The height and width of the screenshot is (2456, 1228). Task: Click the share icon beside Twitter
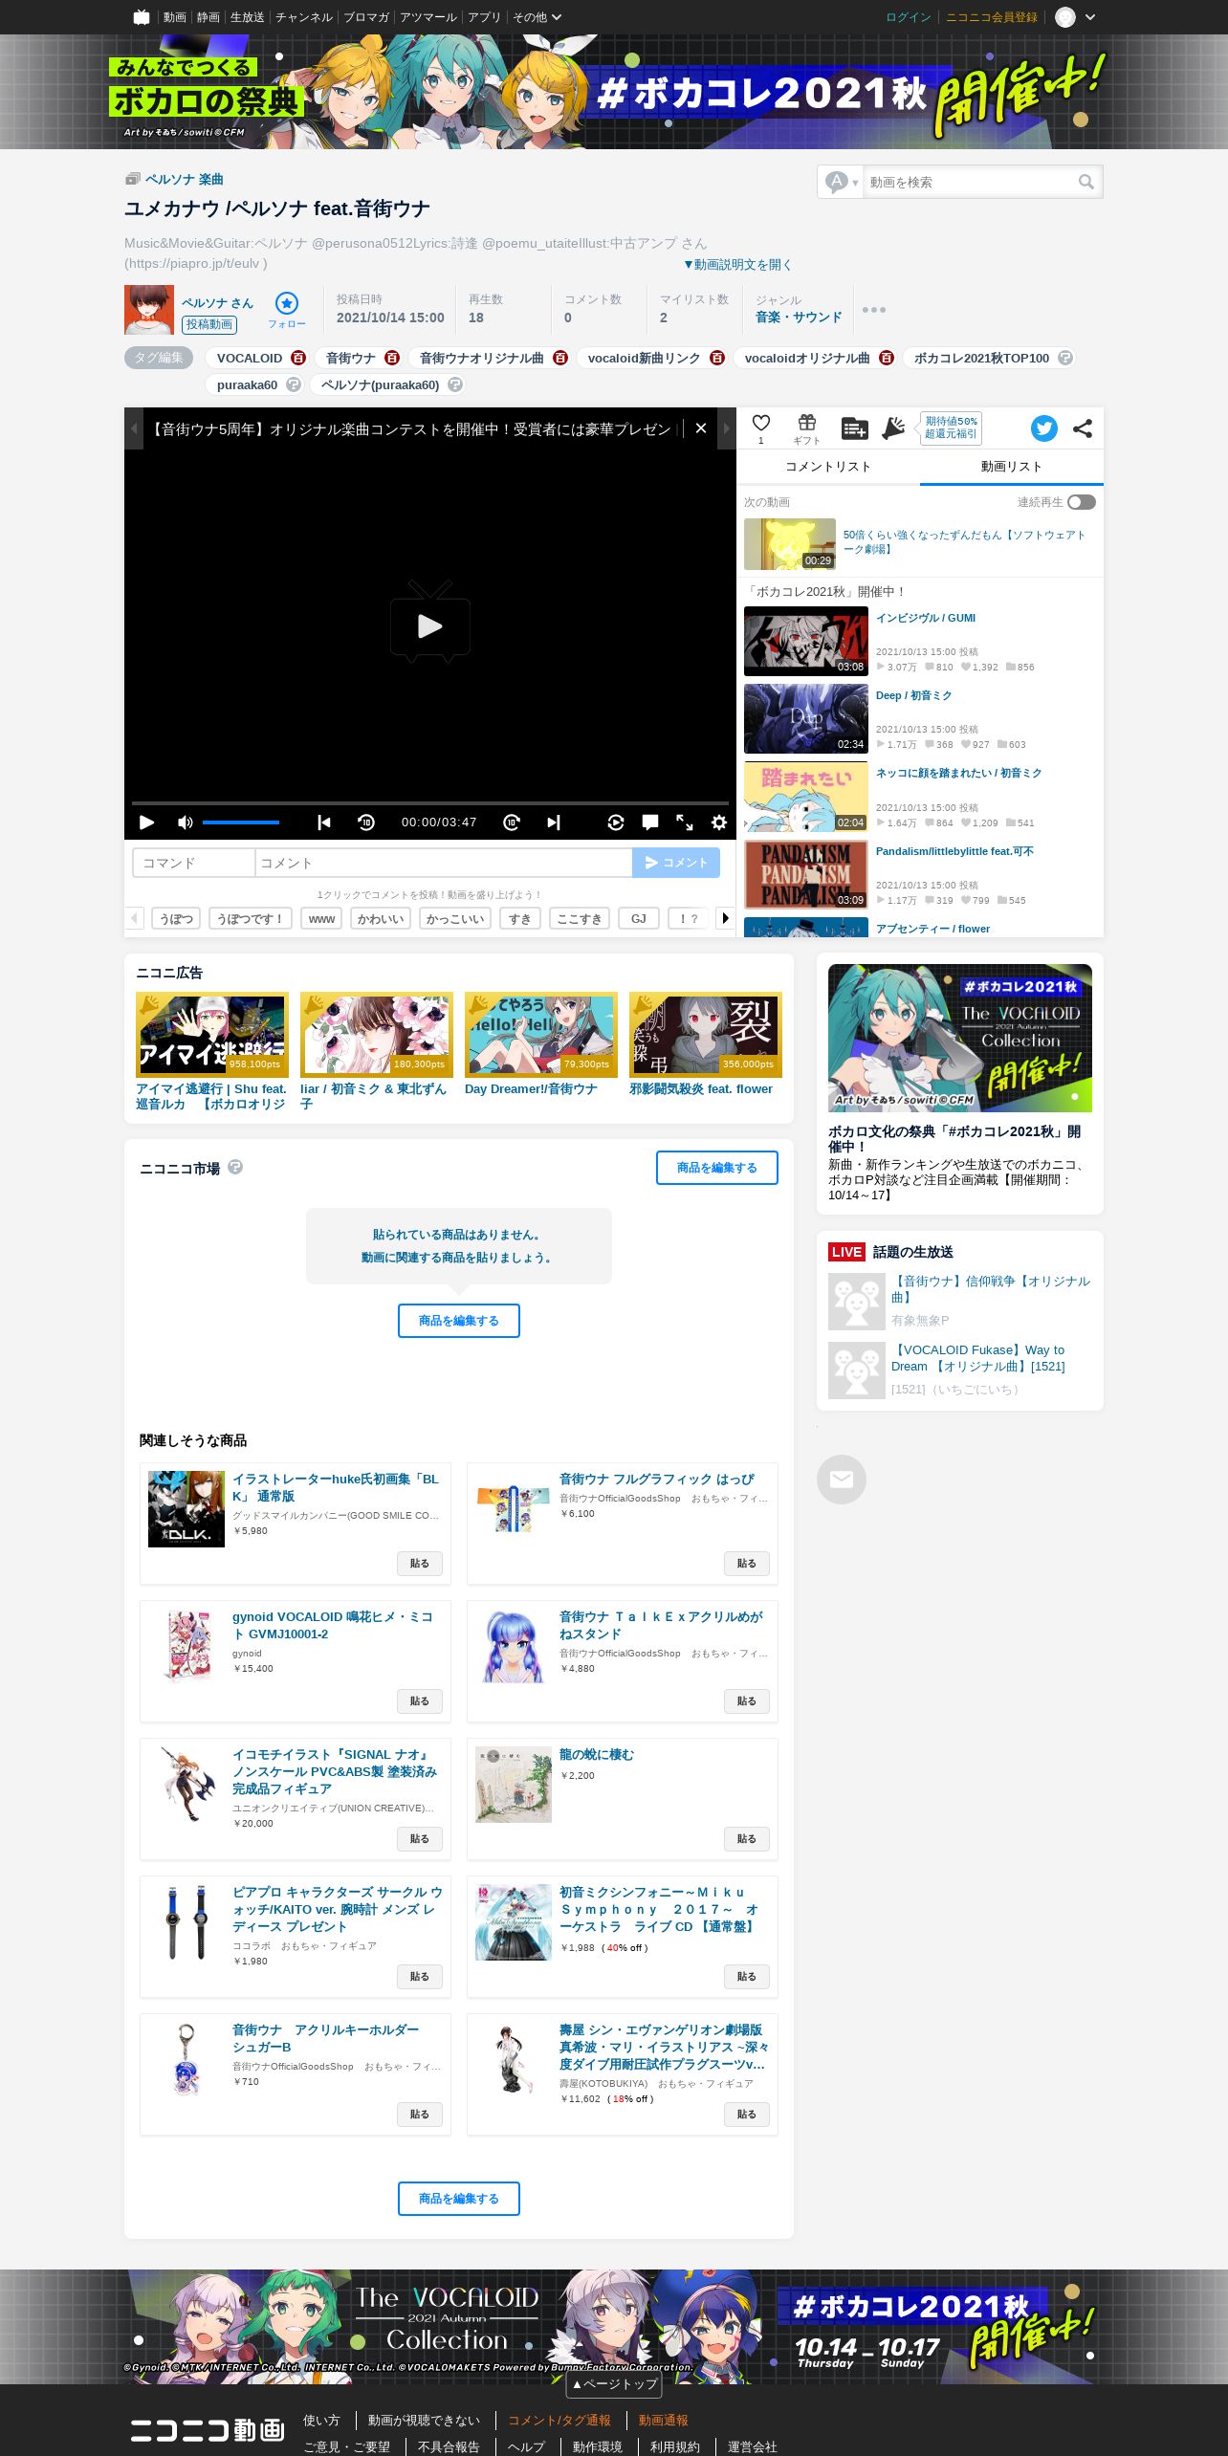pyautogui.click(x=1083, y=428)
